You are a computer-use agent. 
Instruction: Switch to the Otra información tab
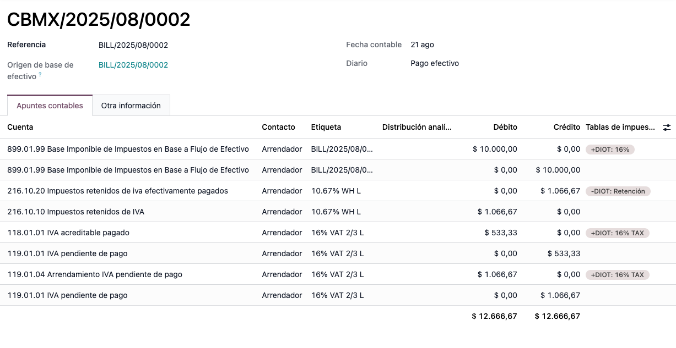(x=131, y=104)
